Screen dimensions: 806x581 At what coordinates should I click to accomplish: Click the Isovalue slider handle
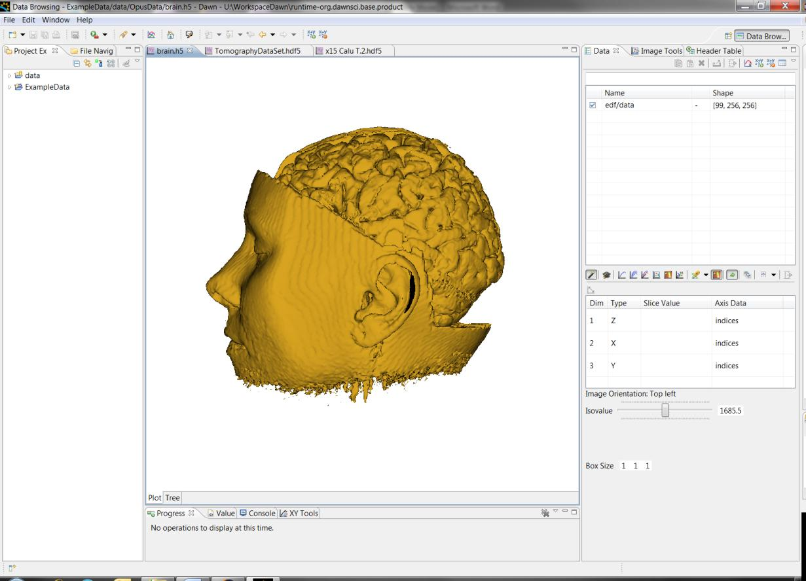(665, 410)
